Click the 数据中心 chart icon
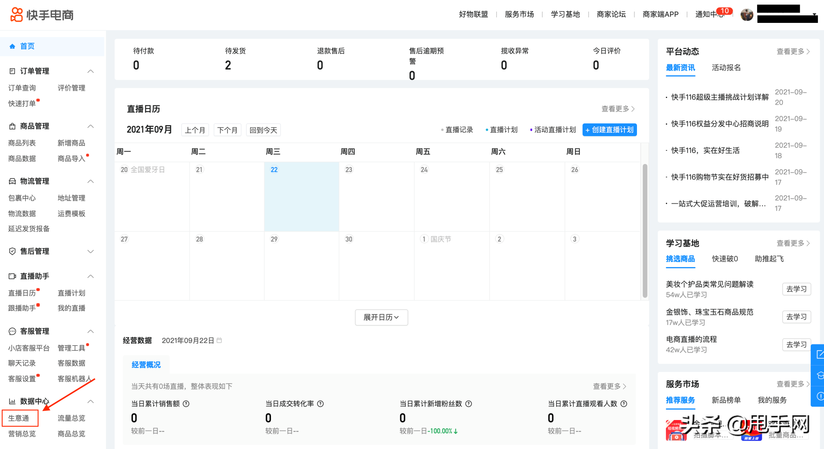 (12, 401)
